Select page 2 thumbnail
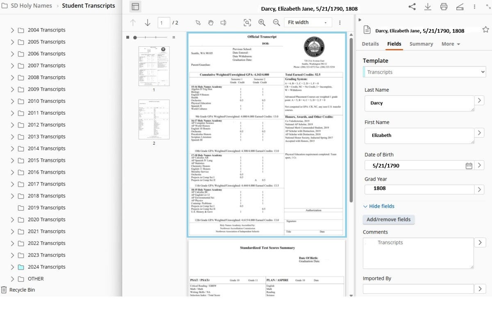Viewport: 492px width, 324px height. pos(154,119)
